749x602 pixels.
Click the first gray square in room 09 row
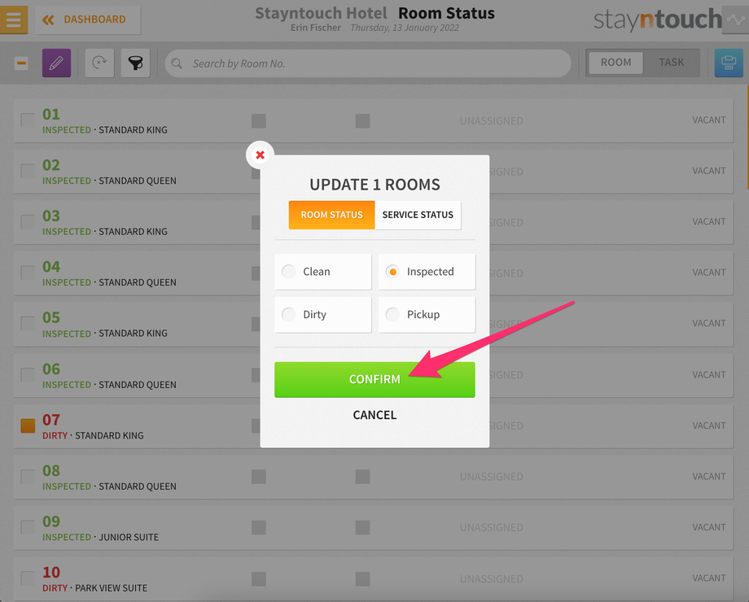click(x=258, y=527)
